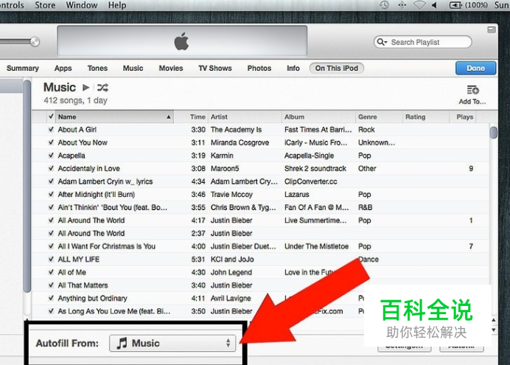Select the 4:17 All Around The World row
510x365 pixels.
(x=260, y=220)
